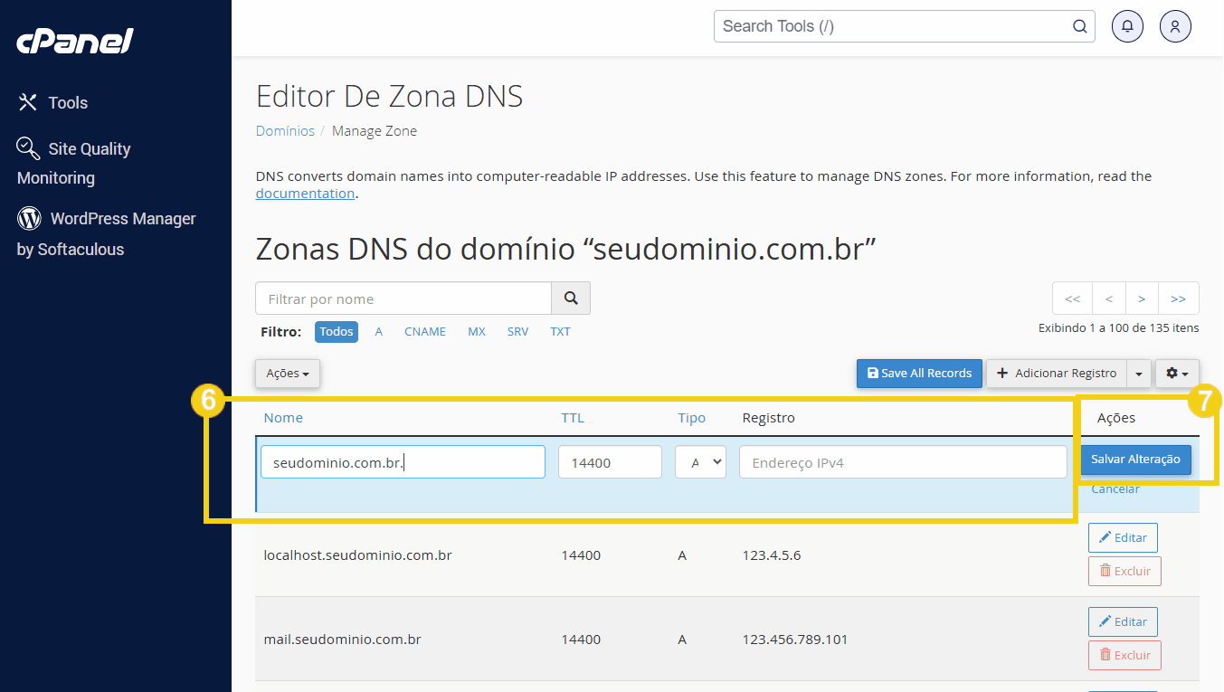Expand the arrow next to Adicionar Registro
Screen dimensions: 1224x692
pos(1139,374)
